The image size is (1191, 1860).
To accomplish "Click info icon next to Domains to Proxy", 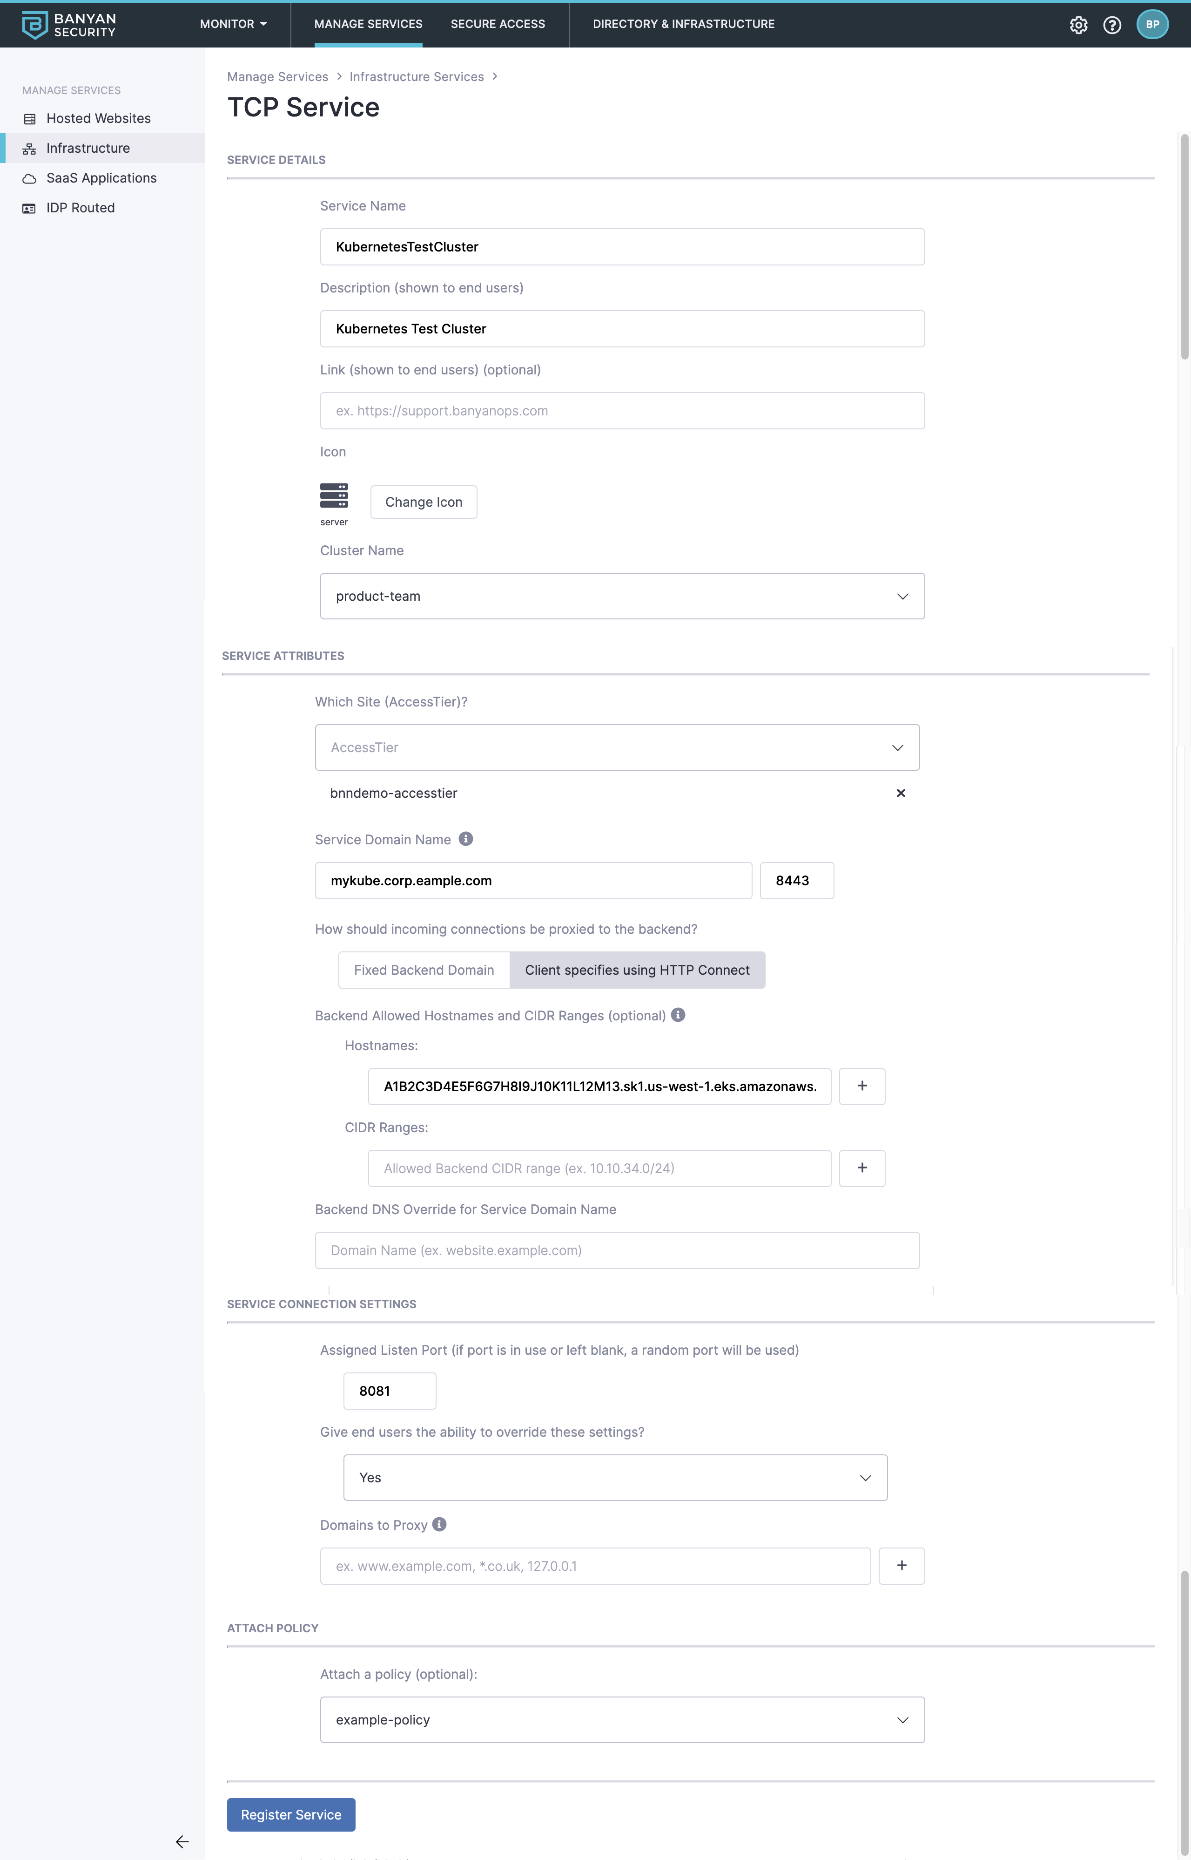I will 439,1524.
